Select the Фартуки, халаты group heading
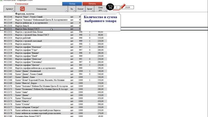The width and height of the screenshot is (208, 117). (x=25, y=14)
